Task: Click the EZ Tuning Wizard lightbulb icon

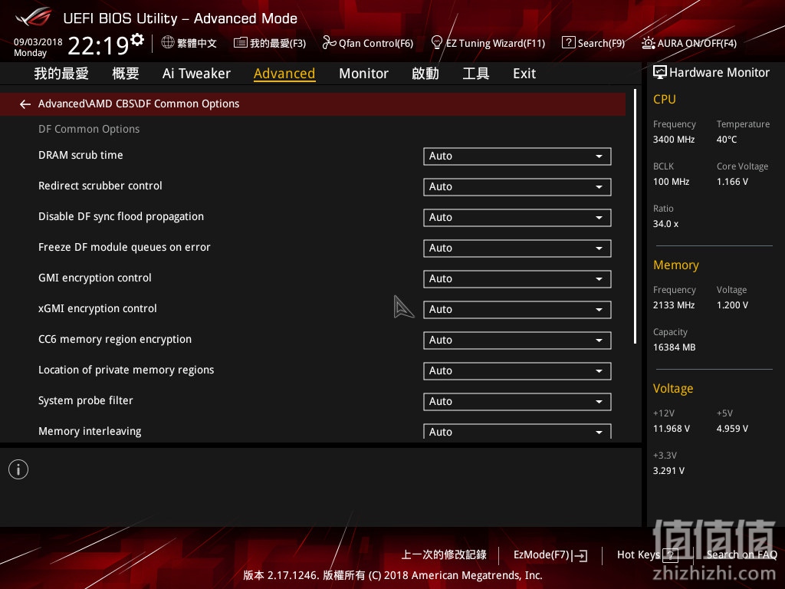Action: coord(436,43)
